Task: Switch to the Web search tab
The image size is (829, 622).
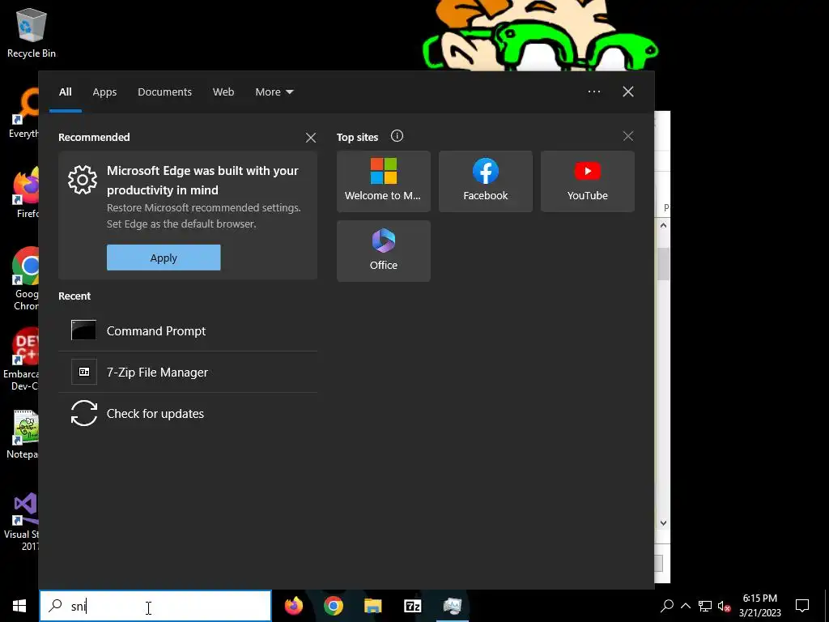Action: tap(223, 92)
